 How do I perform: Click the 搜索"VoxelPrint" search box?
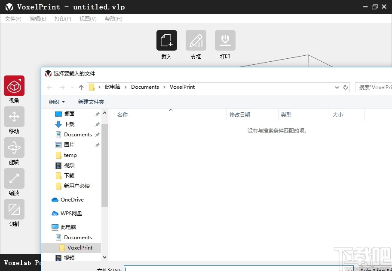click(374, 87)
